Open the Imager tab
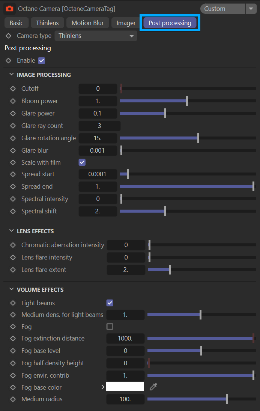The image size is (260, 411). pos(126,23)
